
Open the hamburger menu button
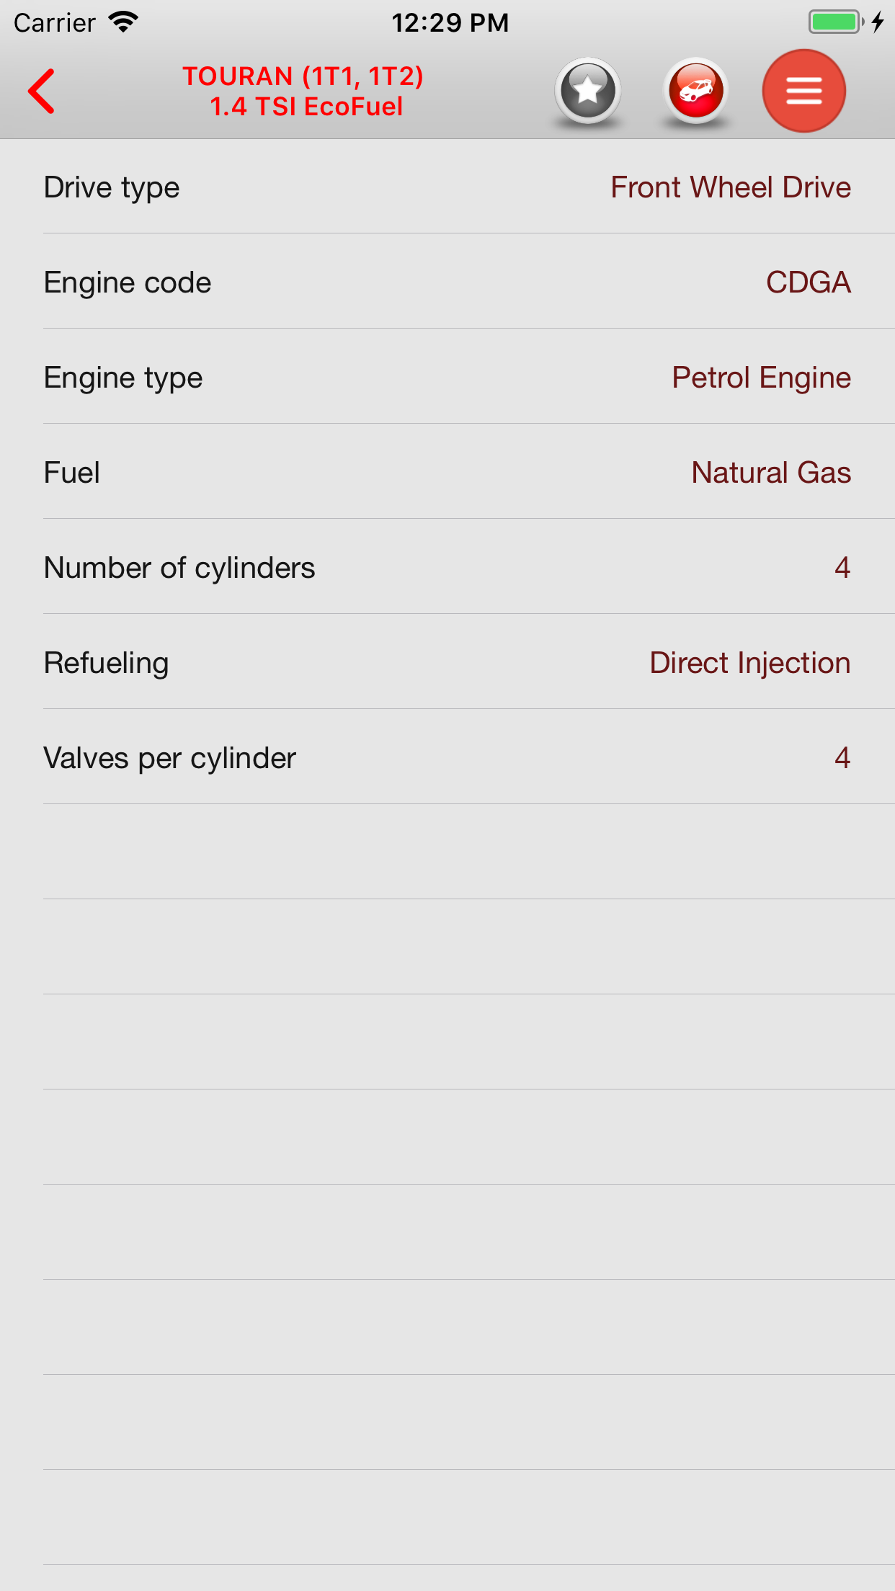pyautogui.click(x=803, y=91)
